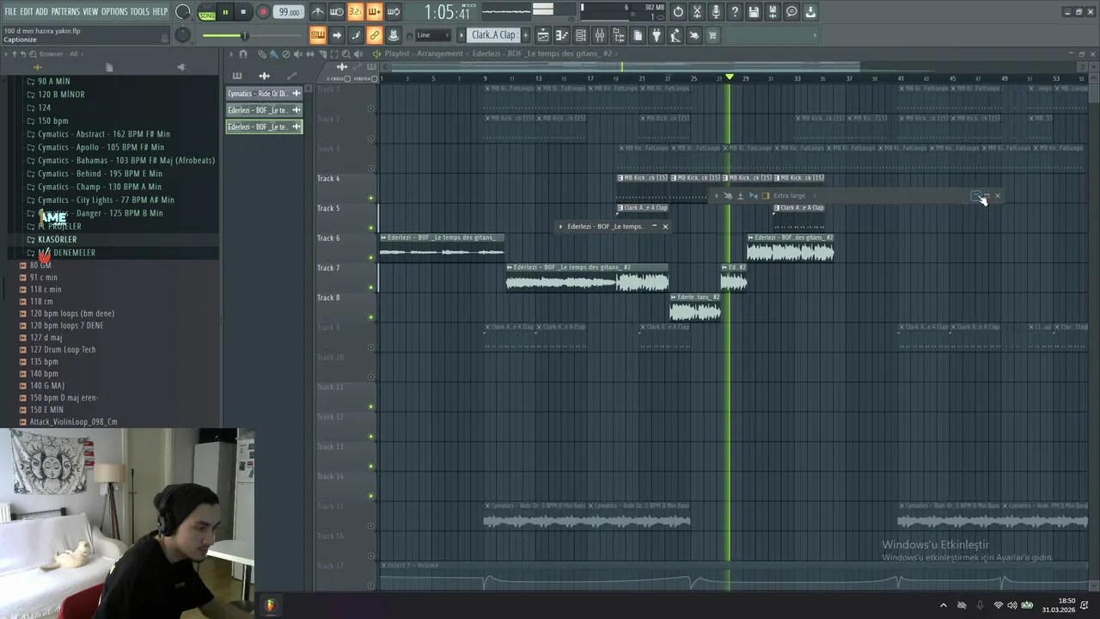This screenshot has width=1100, height=619.
Task: Toggle the metronome icon
Action: point(318,12)
